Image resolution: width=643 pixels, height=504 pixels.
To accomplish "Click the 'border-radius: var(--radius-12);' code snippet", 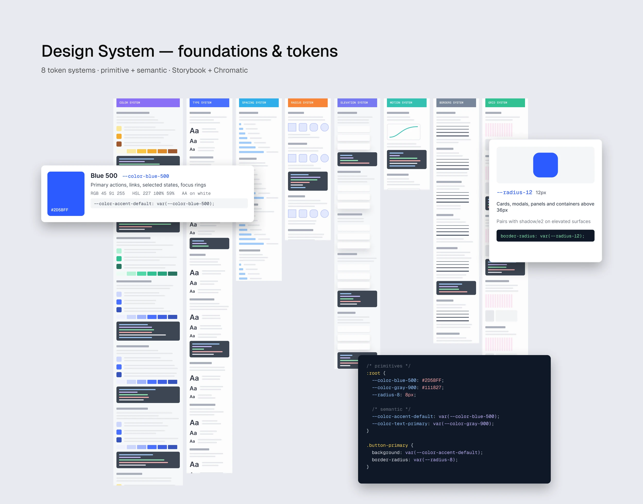I will coord(545,236).
